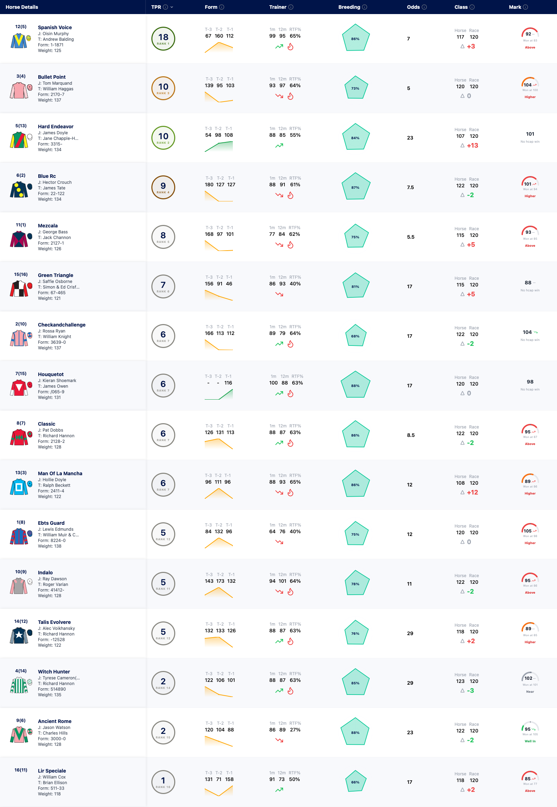Expand the TPR sort chevron in header
This screenshot has width=557, height=807.
point(172,7)
